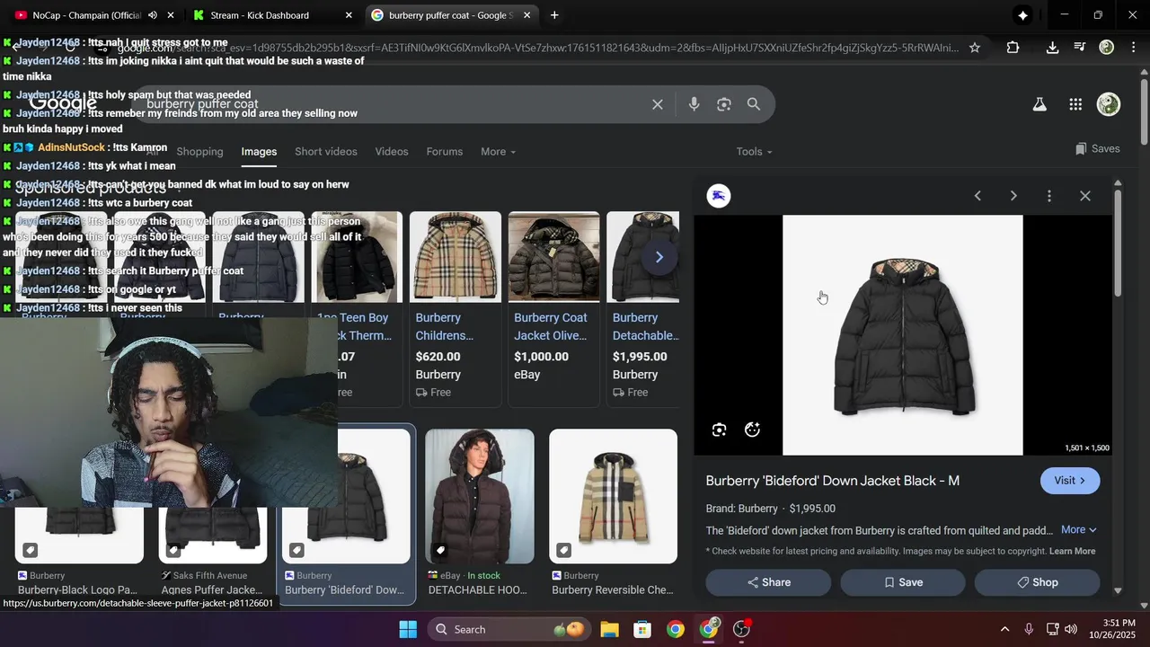Show hidden system tray icons
Viewport: 1150px width, 647px height.
coord(1004,629)
